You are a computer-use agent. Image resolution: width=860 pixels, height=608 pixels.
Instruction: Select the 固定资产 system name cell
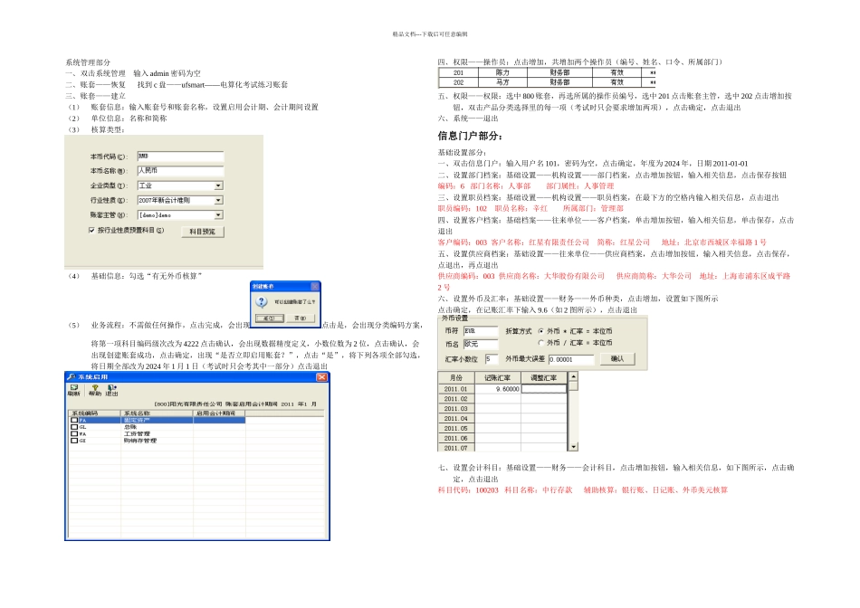(157, 420)
